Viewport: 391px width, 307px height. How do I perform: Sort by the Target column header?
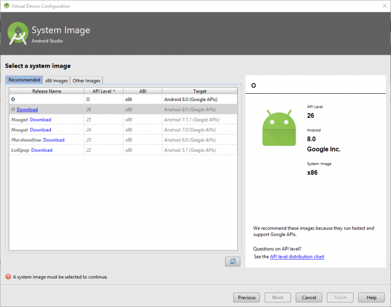[x=199, y=91]
